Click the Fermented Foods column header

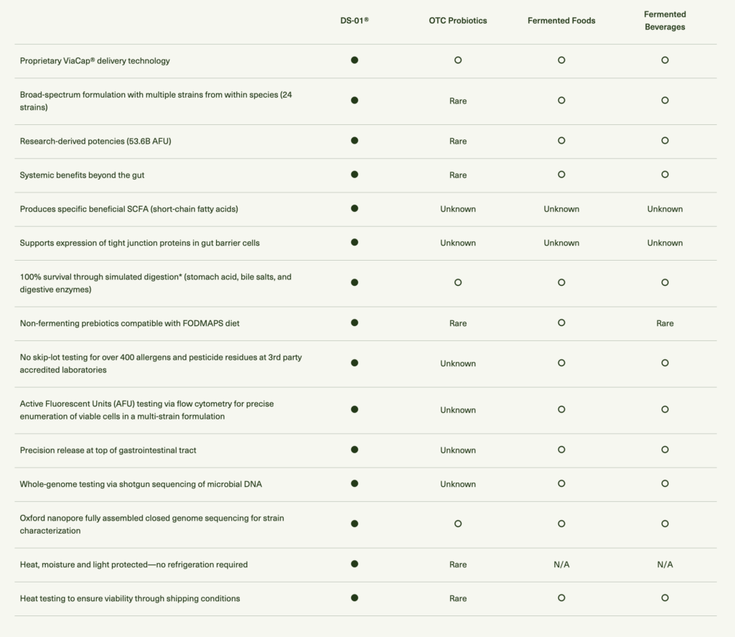tap(561, 21)
